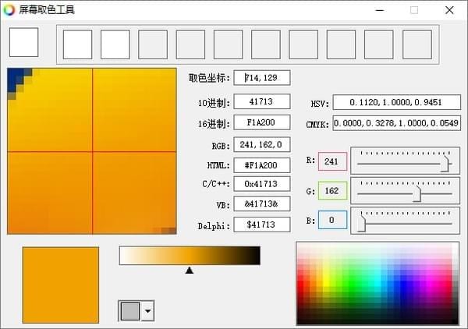The height and width of the screenshot is (329, 468).
Task: Click the large orange color preview swatch
Action: pos(61,285)
